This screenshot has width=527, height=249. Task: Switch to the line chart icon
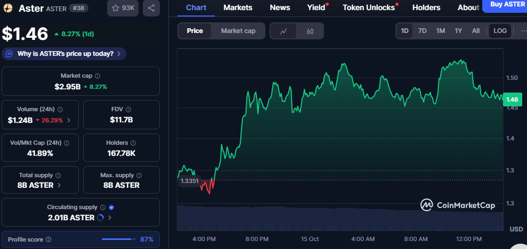(284, 31)
